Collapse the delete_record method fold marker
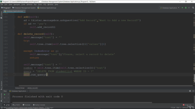The width and height of the screenshot is (195, 109). [x=14, y=34]
